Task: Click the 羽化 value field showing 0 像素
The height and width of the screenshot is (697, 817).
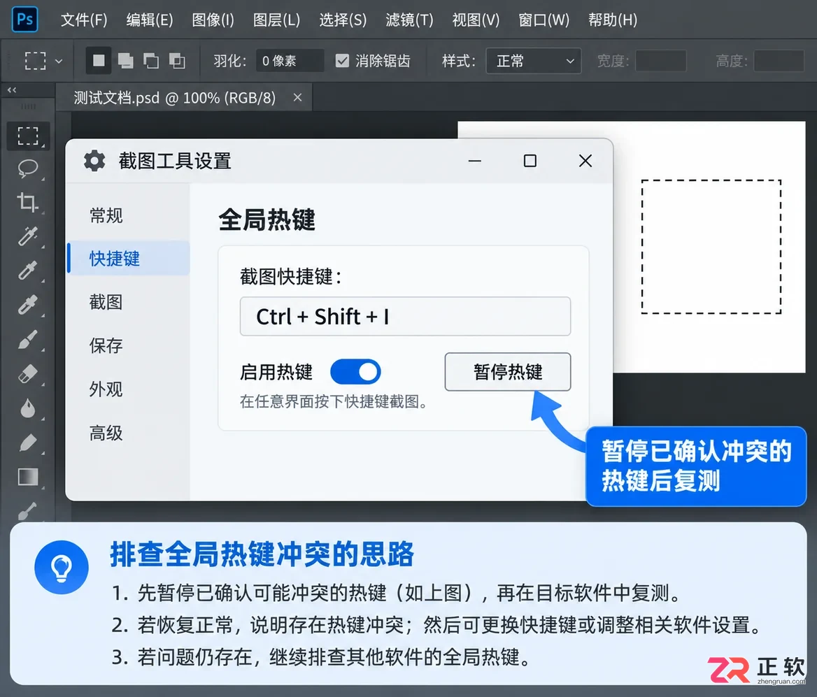Action: click(x=290, y=61)
